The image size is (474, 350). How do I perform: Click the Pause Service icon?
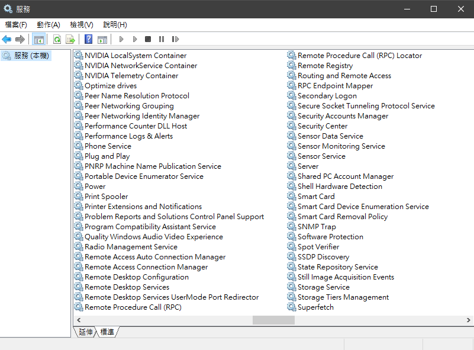pyautogui.click(x=162, y=39)
